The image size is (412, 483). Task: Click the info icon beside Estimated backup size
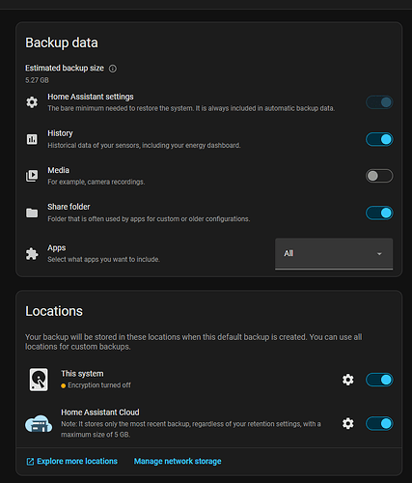pos(113,69)
